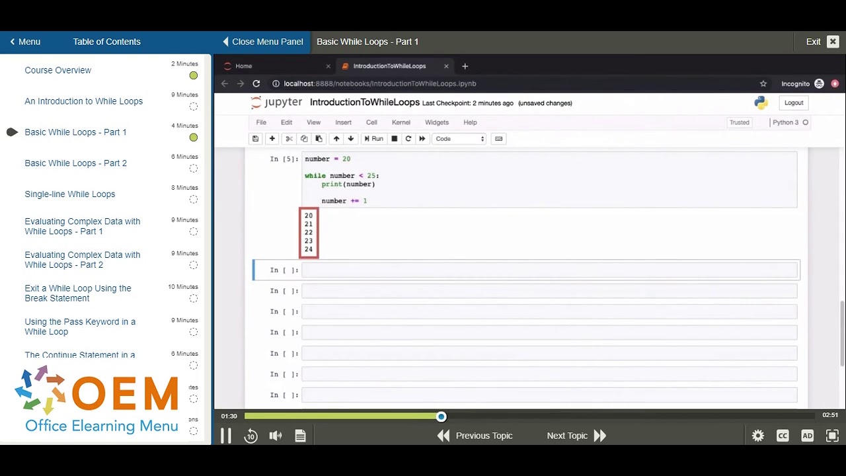Open player settings gear icon

tap(758, 436)
